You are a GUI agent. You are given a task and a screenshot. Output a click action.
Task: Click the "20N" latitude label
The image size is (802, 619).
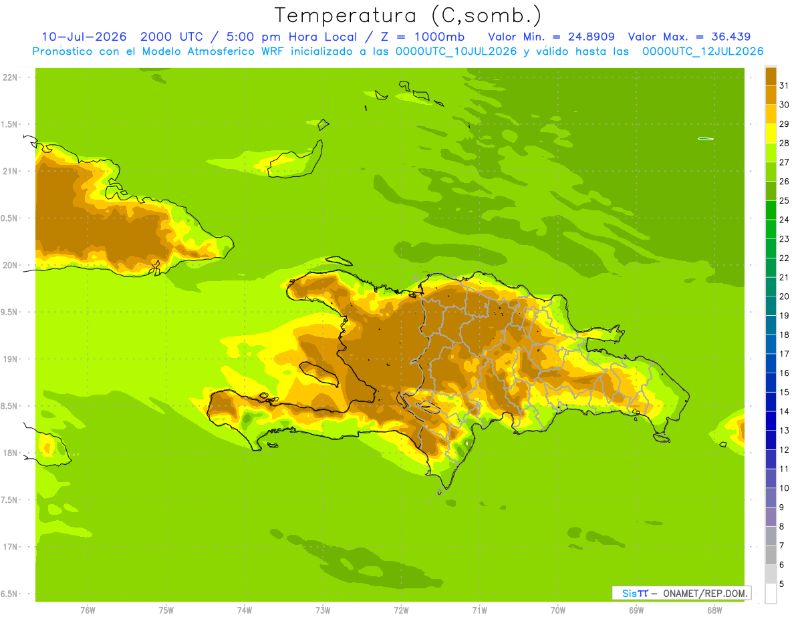(11, 265)
